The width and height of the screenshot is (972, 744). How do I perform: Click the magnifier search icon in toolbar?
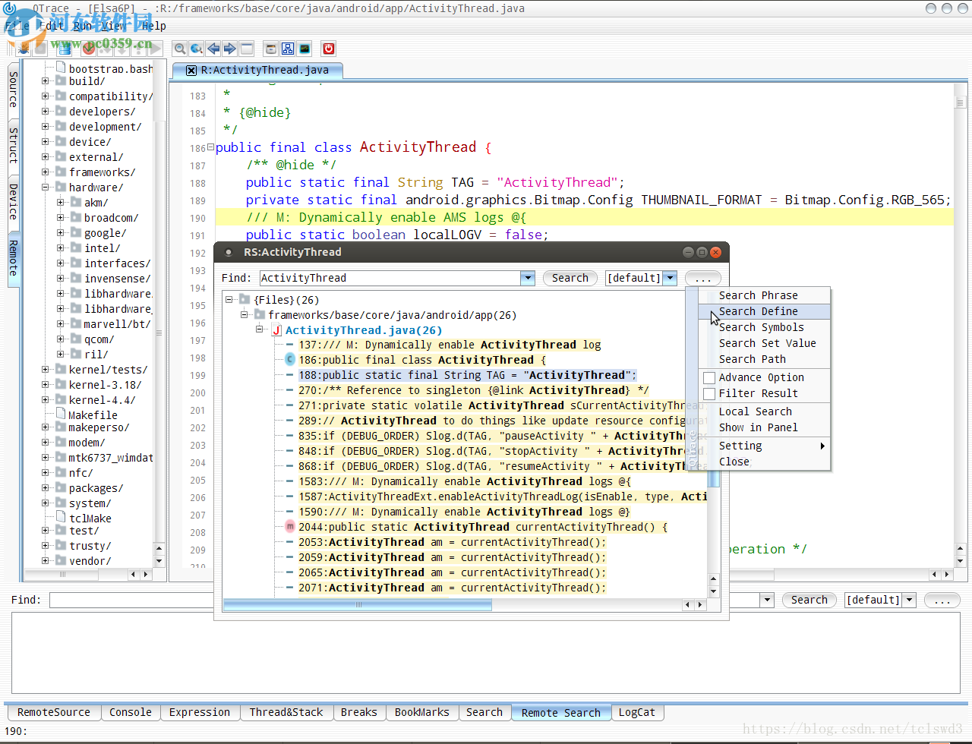pyautogui.click(x=179, y=49)
